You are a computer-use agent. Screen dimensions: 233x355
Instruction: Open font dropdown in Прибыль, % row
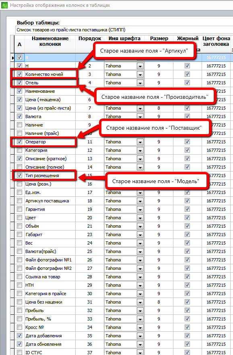[140, 319]
